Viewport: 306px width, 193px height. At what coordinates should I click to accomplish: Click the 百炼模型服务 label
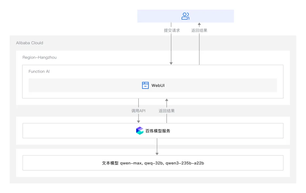[x=158, y=131]
